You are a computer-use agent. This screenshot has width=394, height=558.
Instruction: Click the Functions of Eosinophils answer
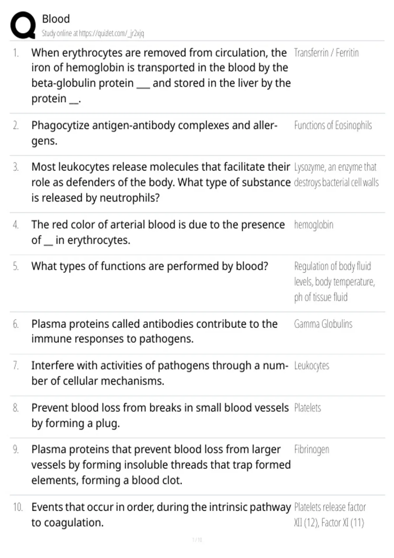coord(333,125)
